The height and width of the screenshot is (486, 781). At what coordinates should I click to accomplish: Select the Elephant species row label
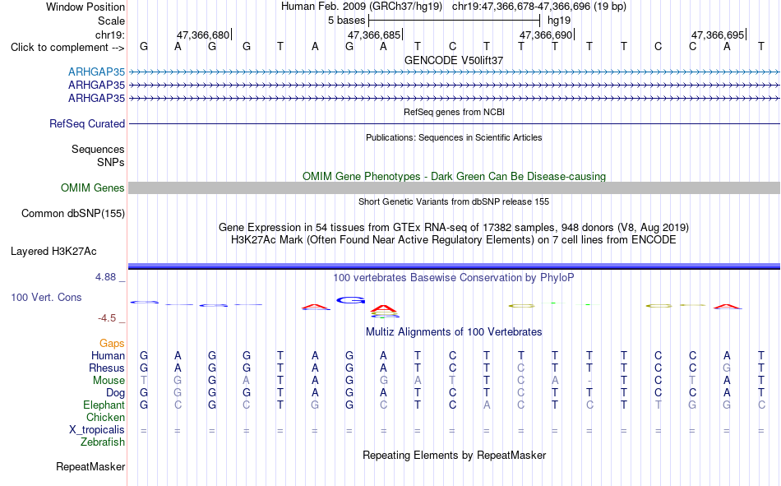tap(104, 405)
